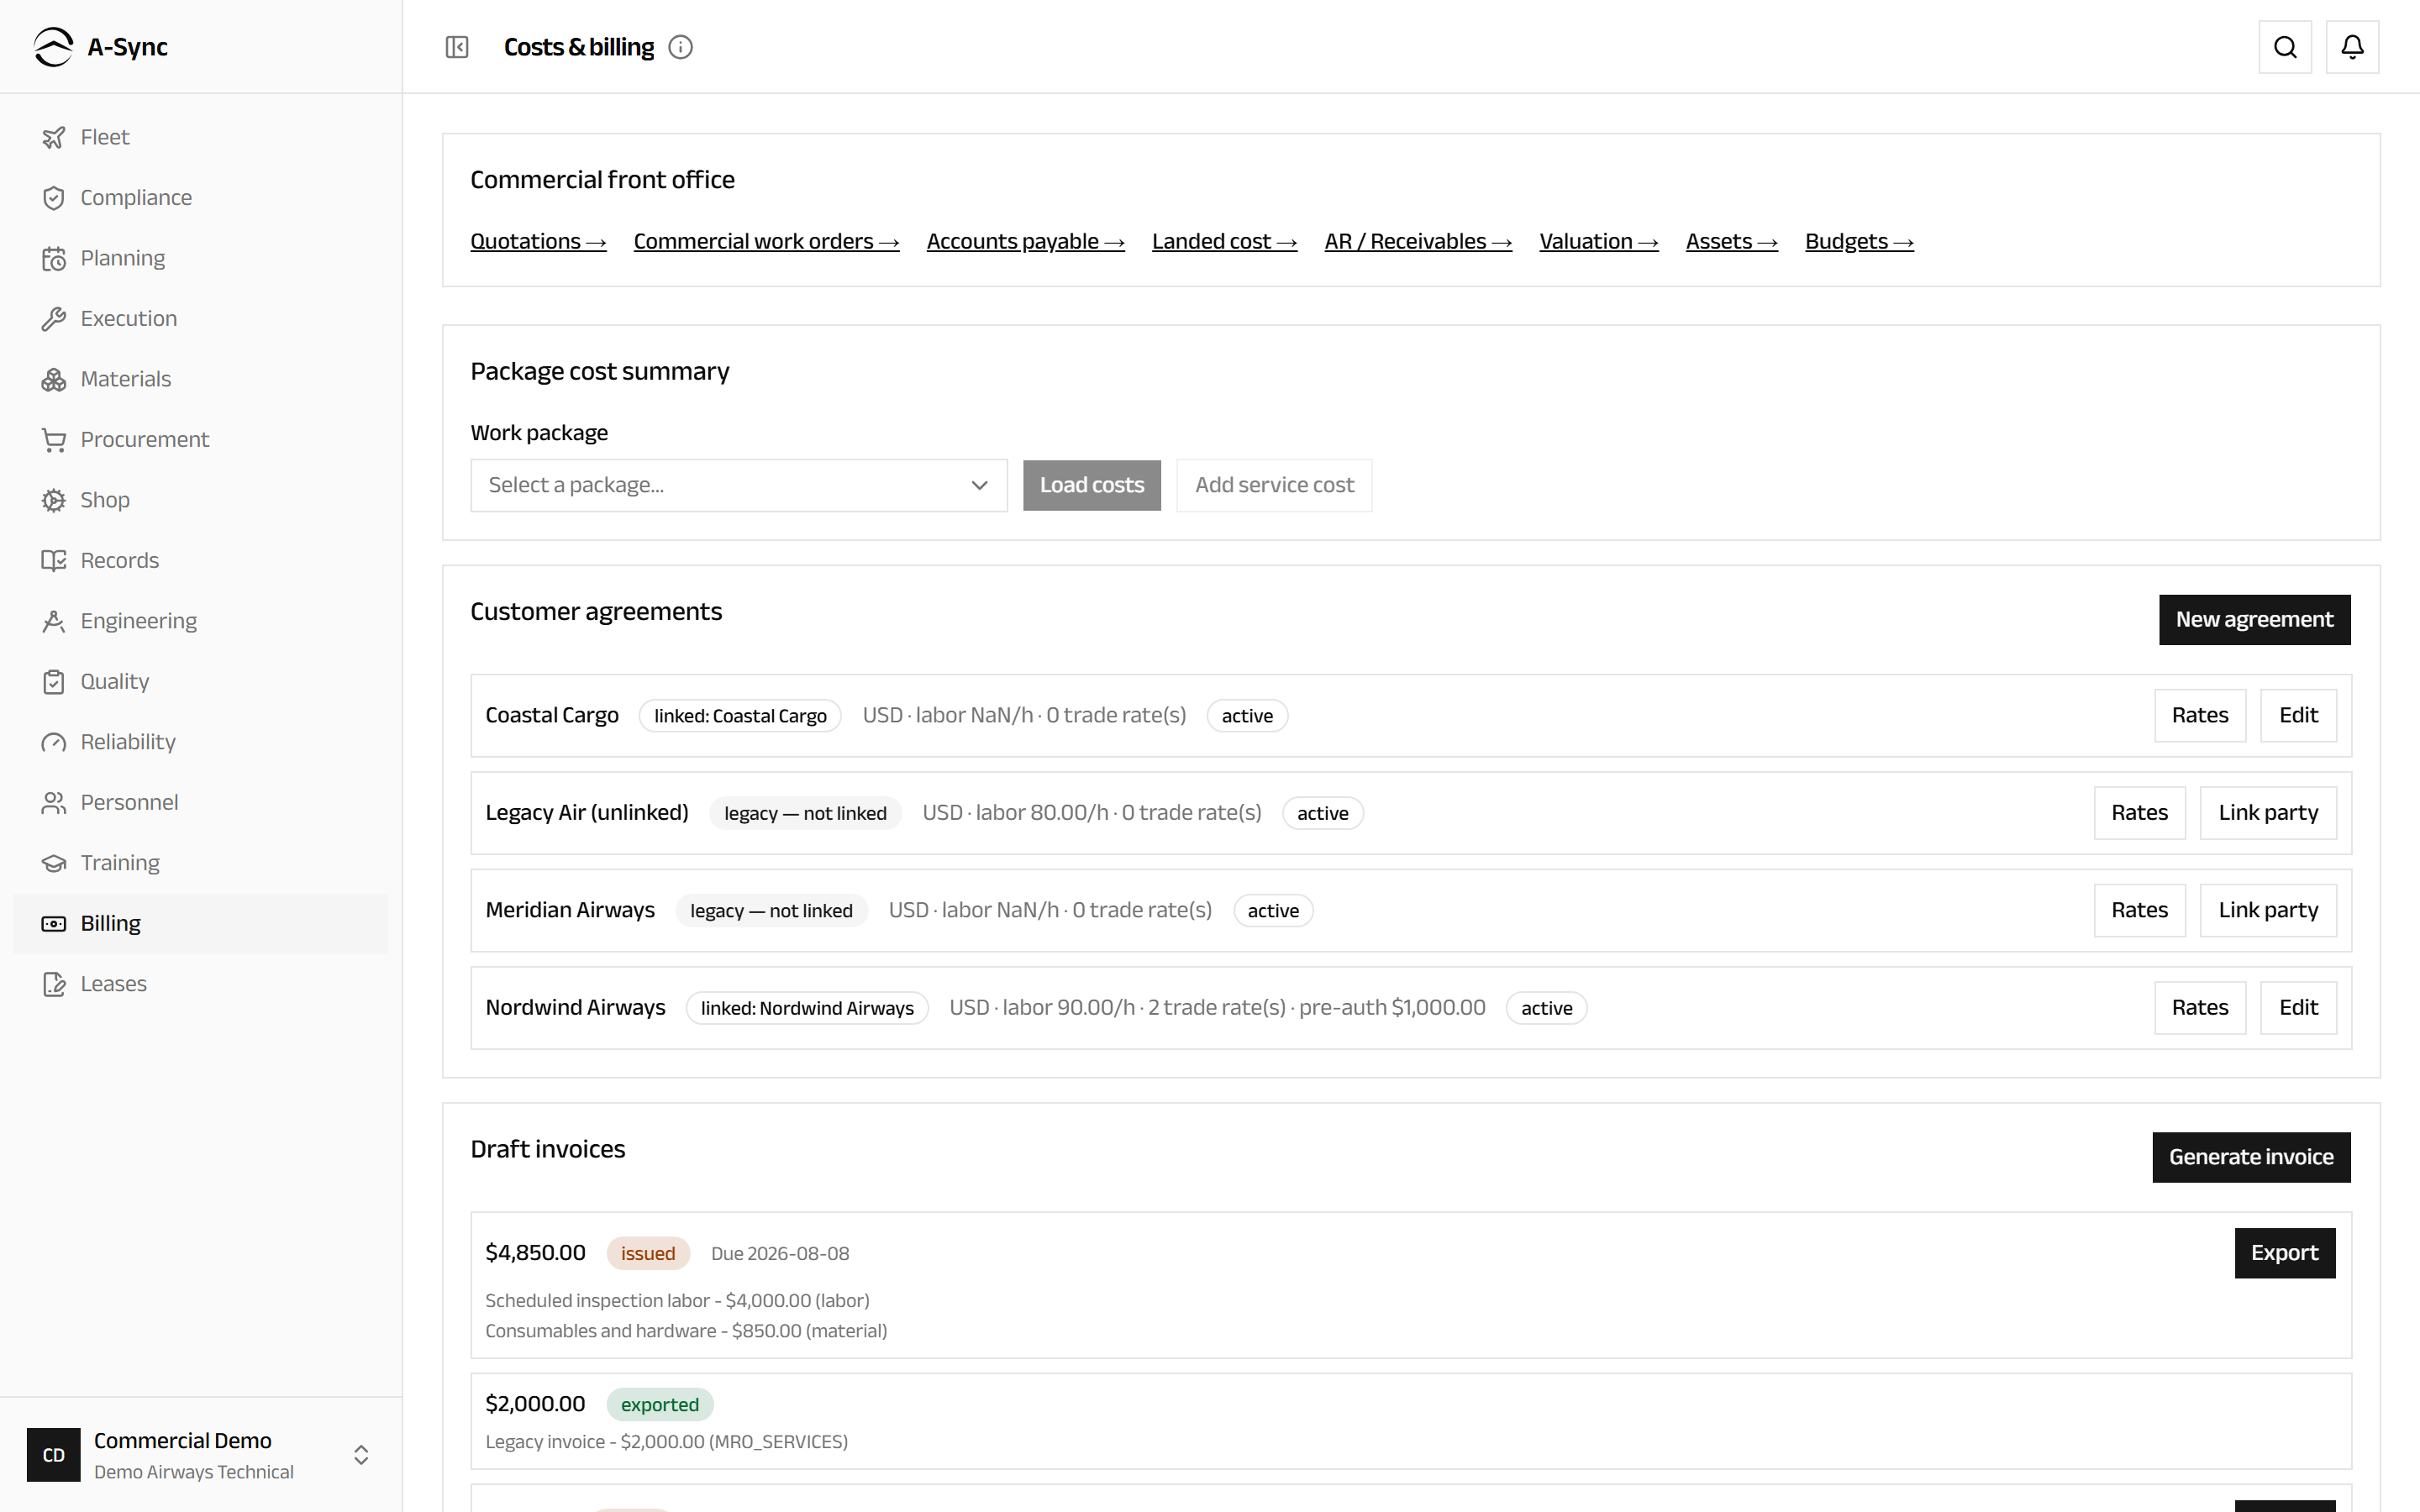The height and width of the screenshot is (1512, 2420).
Task: Collapse the sidebar with the panel icon
Action: click(457, 47)
